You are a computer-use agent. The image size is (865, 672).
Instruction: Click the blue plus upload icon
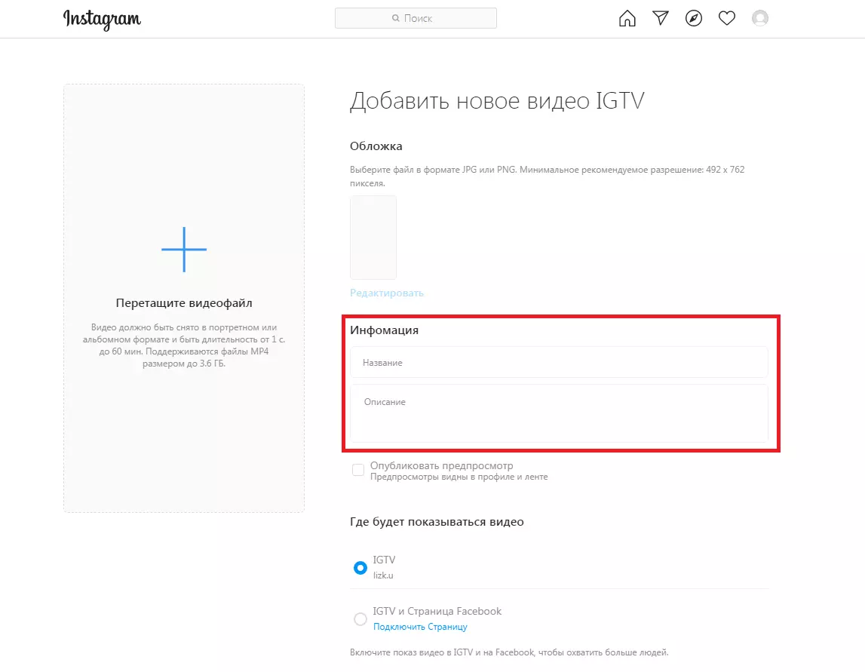tap(184, 250)
